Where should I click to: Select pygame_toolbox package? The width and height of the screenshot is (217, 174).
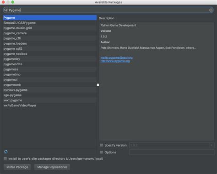pyautogui.click(x=50, y=54)
